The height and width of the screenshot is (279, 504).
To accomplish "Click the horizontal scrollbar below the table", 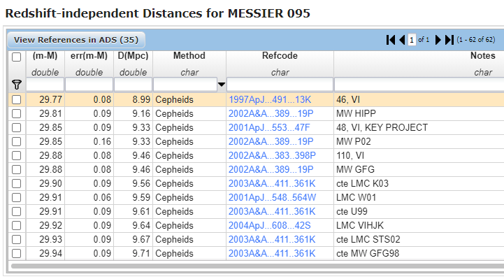I will [257, 266].
